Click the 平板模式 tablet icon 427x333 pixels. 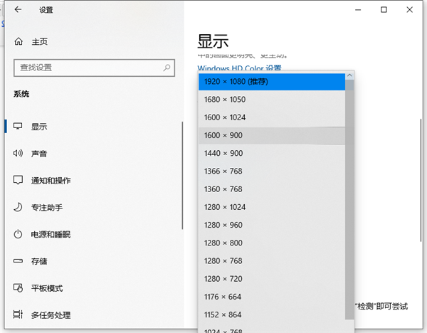pos(18,288)
